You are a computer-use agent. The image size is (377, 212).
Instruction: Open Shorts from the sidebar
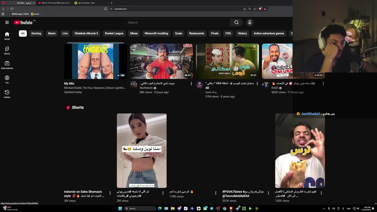[x=7, y=50]
